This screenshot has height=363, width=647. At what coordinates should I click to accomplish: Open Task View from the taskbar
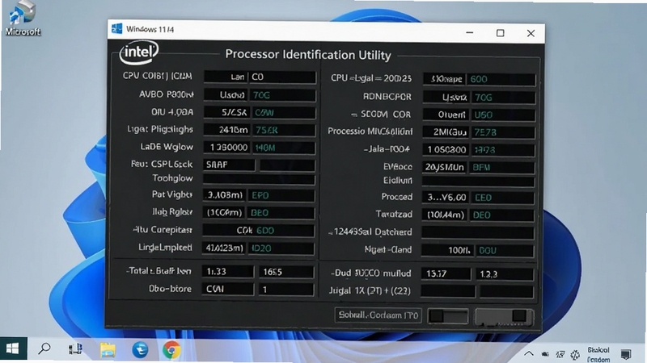point(75,349)
